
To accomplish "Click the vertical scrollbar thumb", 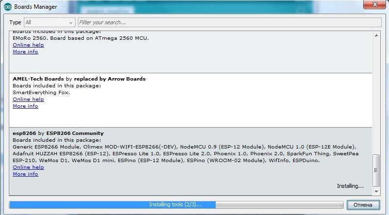I will (x=376, y=170).
